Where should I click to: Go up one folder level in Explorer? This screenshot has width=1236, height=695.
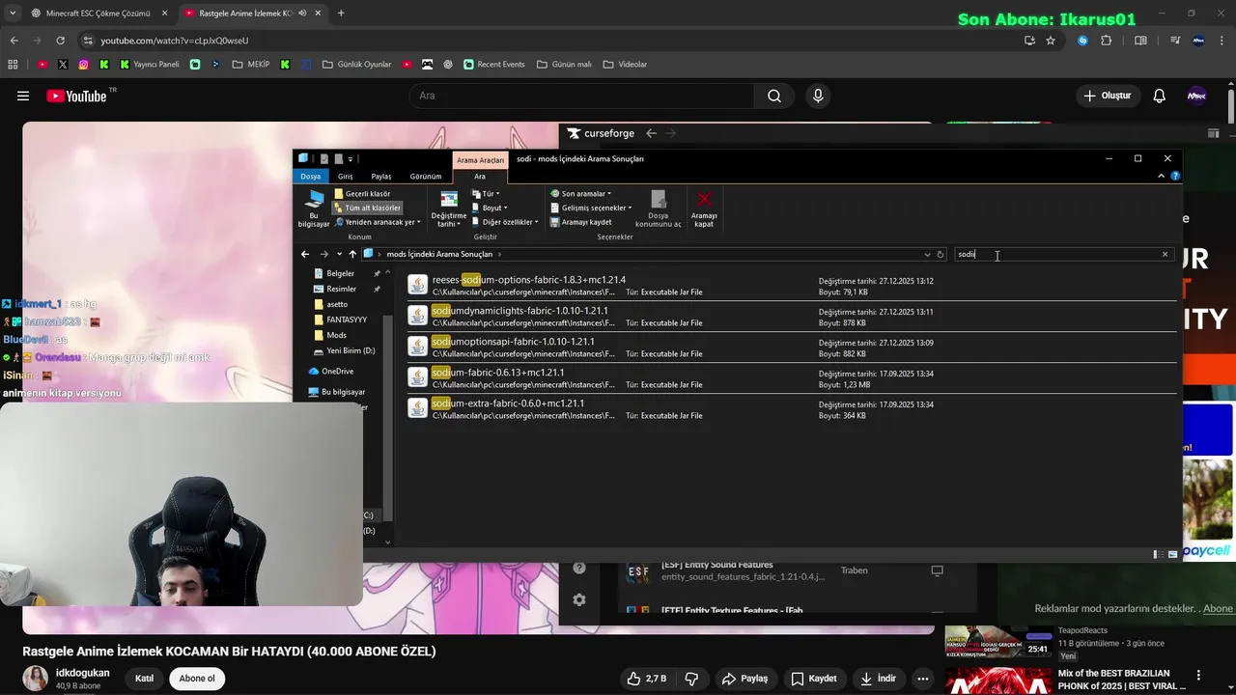pos(352,254)
